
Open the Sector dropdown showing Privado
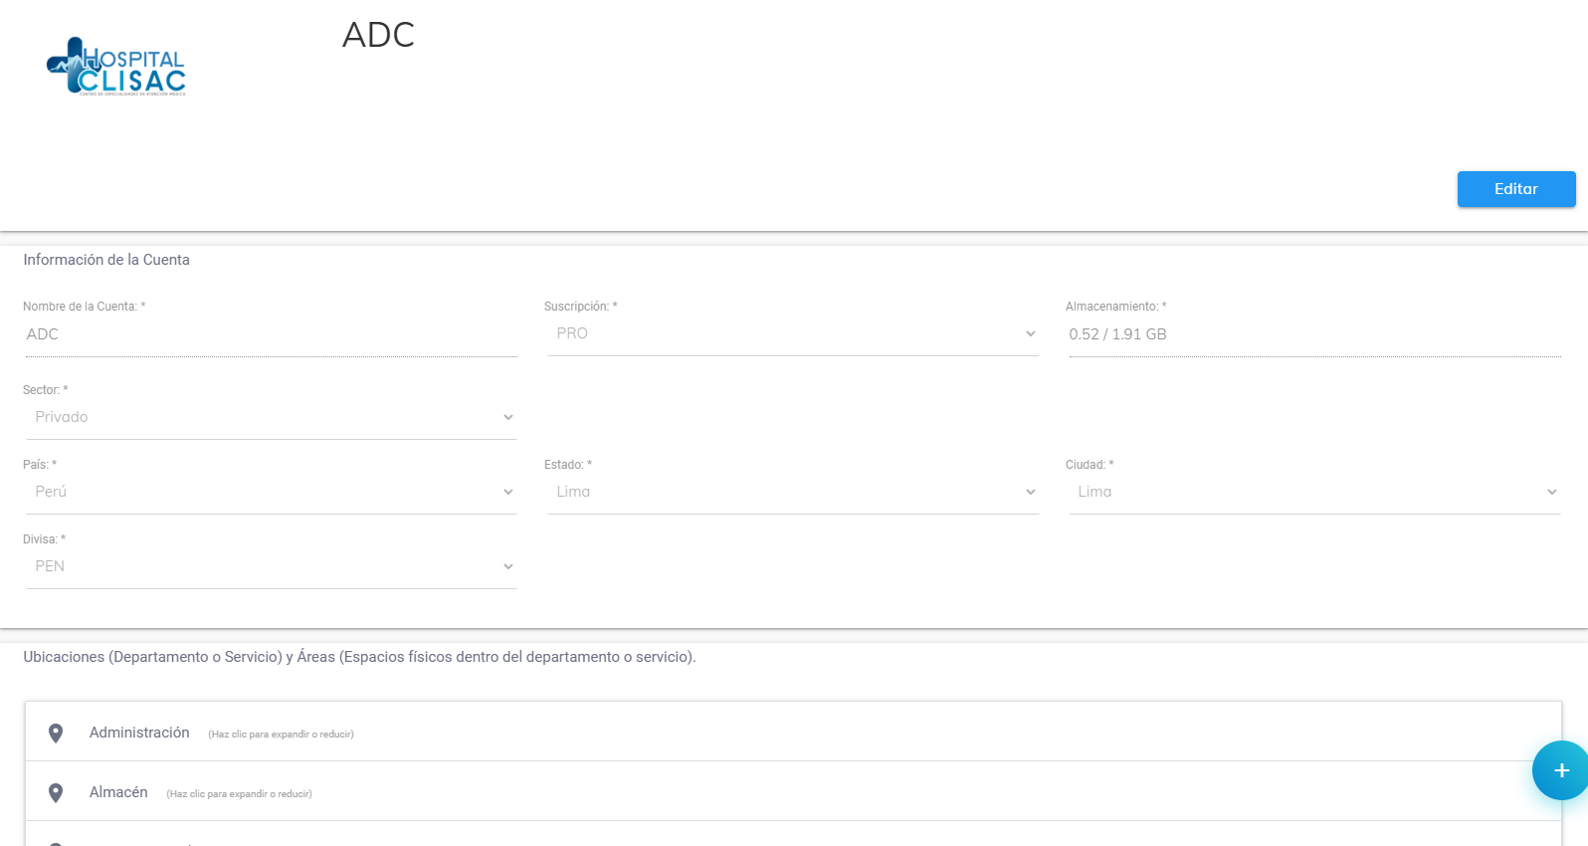click(x=271, y=417)
